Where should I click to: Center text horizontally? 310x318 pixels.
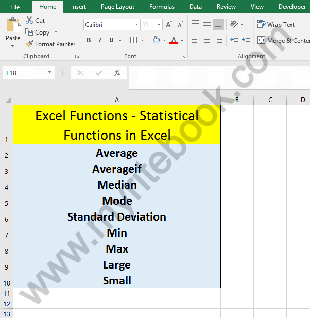pos(207,40)
